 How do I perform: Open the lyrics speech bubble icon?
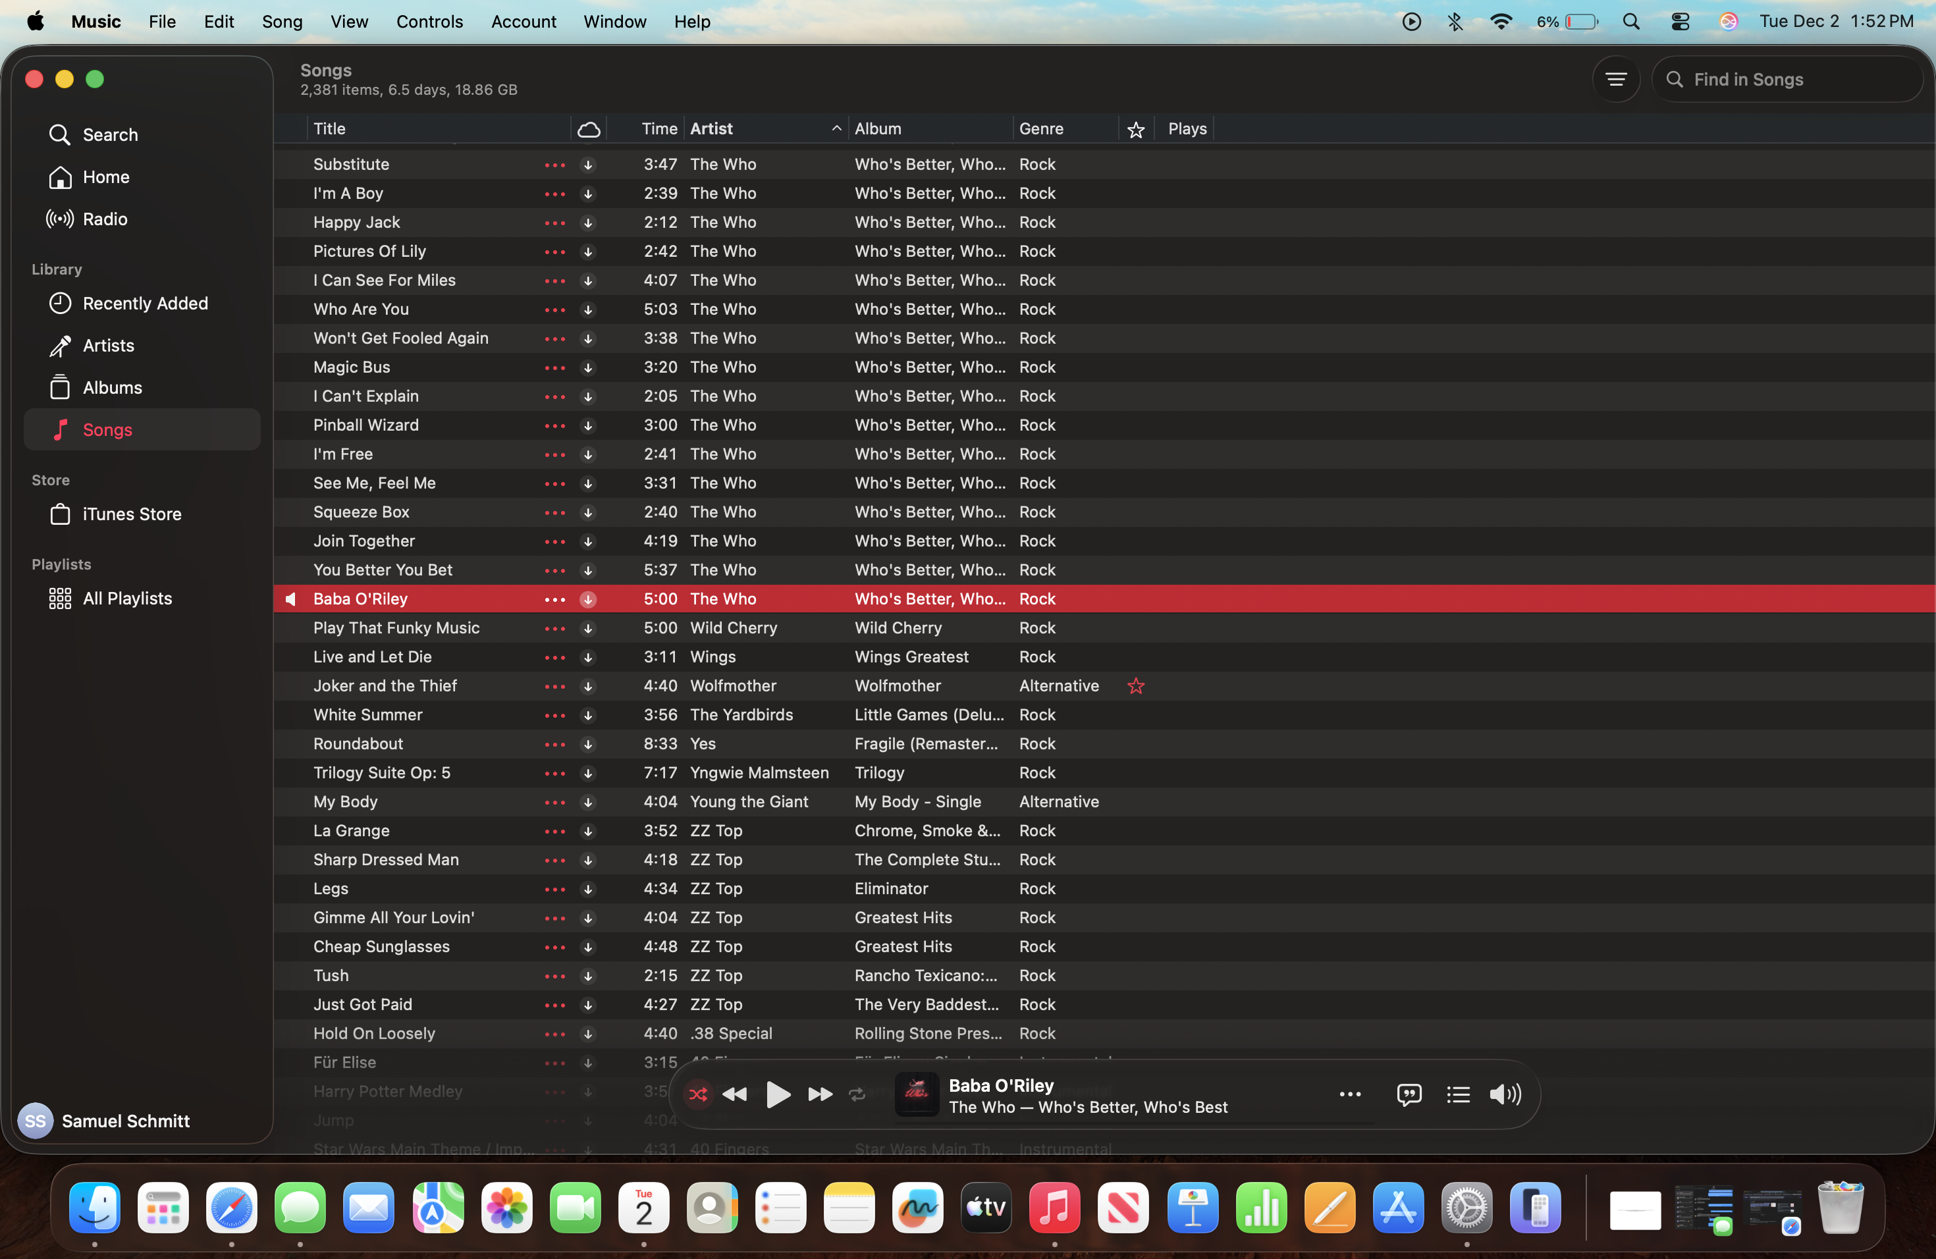(1408, 1095)
